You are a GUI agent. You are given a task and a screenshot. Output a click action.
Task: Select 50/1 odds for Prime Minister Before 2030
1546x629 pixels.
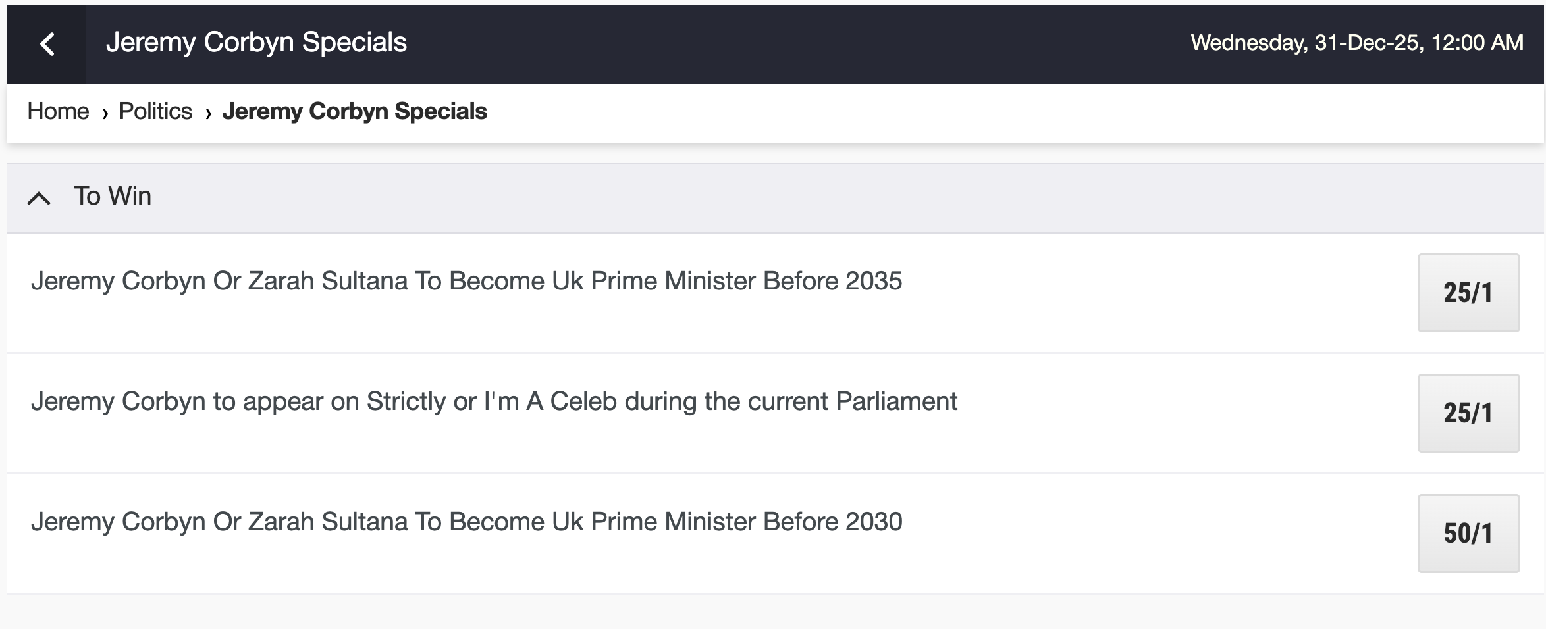(1468, 534)
